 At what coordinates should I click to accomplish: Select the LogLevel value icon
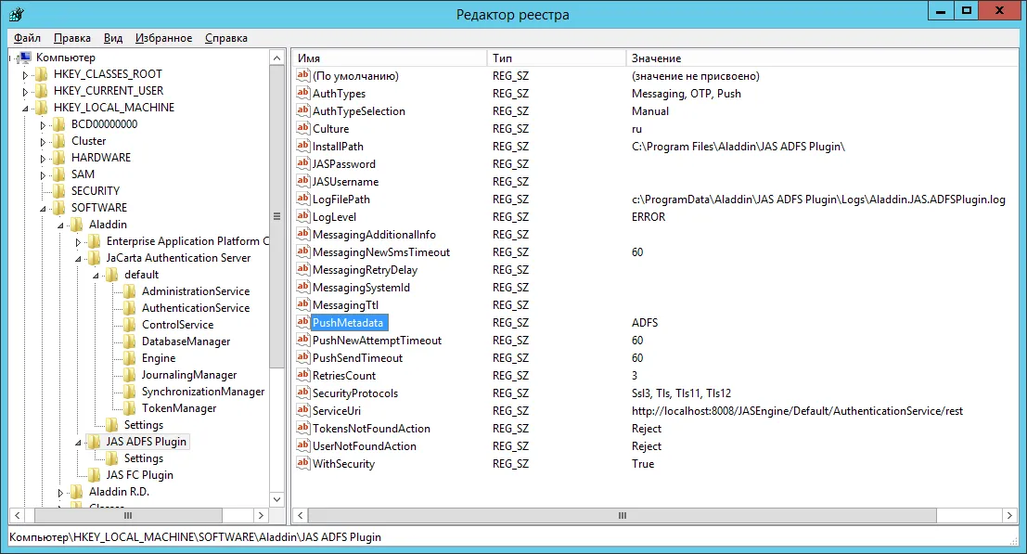(x=302, y=216)
